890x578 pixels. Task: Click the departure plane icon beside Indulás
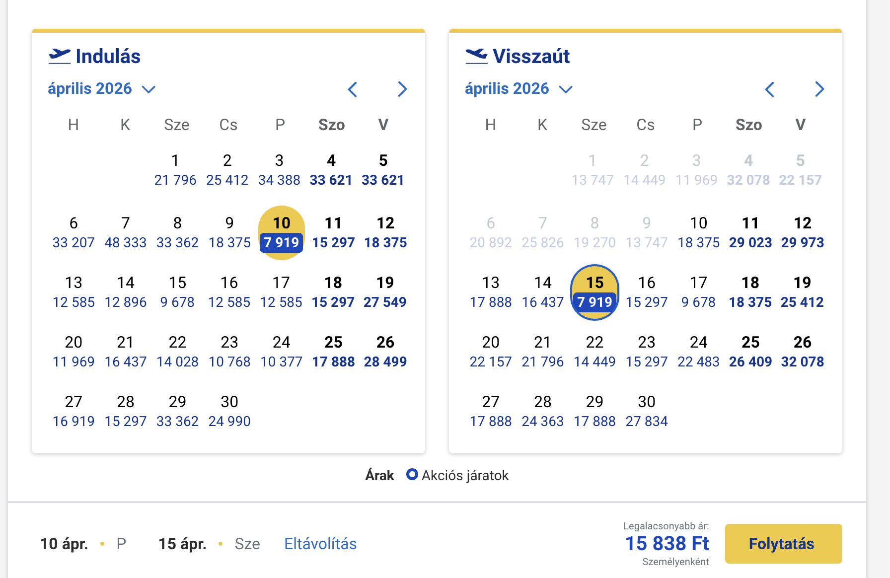pos(60,56)
